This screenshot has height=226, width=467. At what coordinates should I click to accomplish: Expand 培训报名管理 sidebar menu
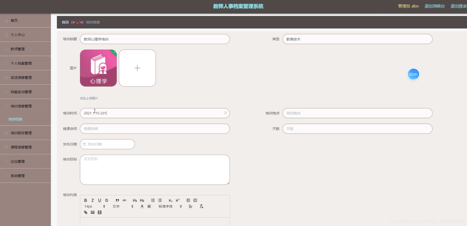click(25, 133)
